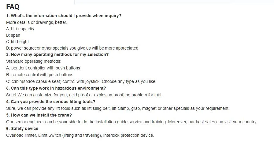
Task: Click question 5 about installing the crane
Action: point(39,115)
